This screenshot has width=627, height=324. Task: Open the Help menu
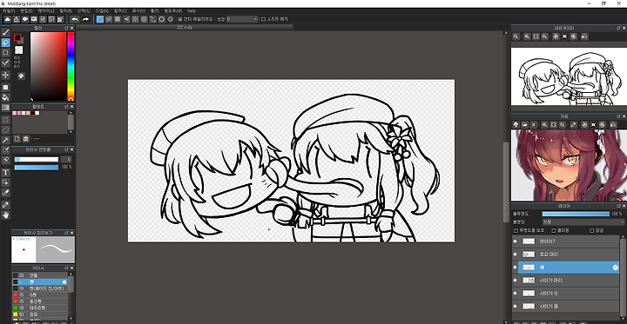tap(192, 10)
